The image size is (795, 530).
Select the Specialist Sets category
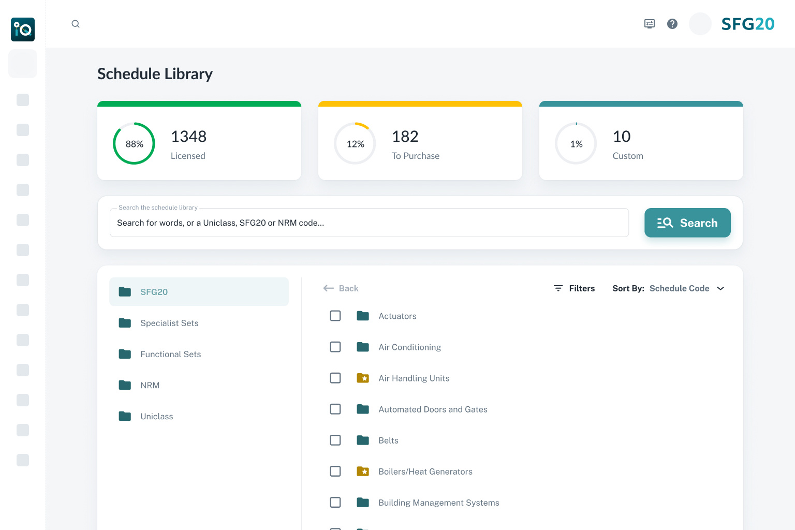tap(169, 323)
